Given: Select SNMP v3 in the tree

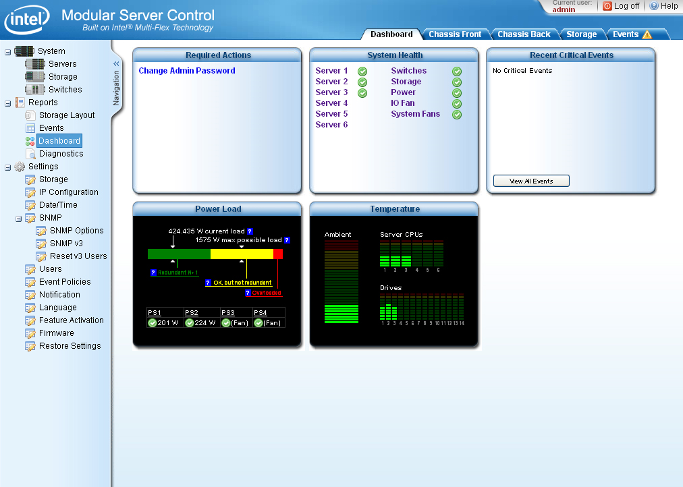Looking at the screenshot, I should [66, 243].
